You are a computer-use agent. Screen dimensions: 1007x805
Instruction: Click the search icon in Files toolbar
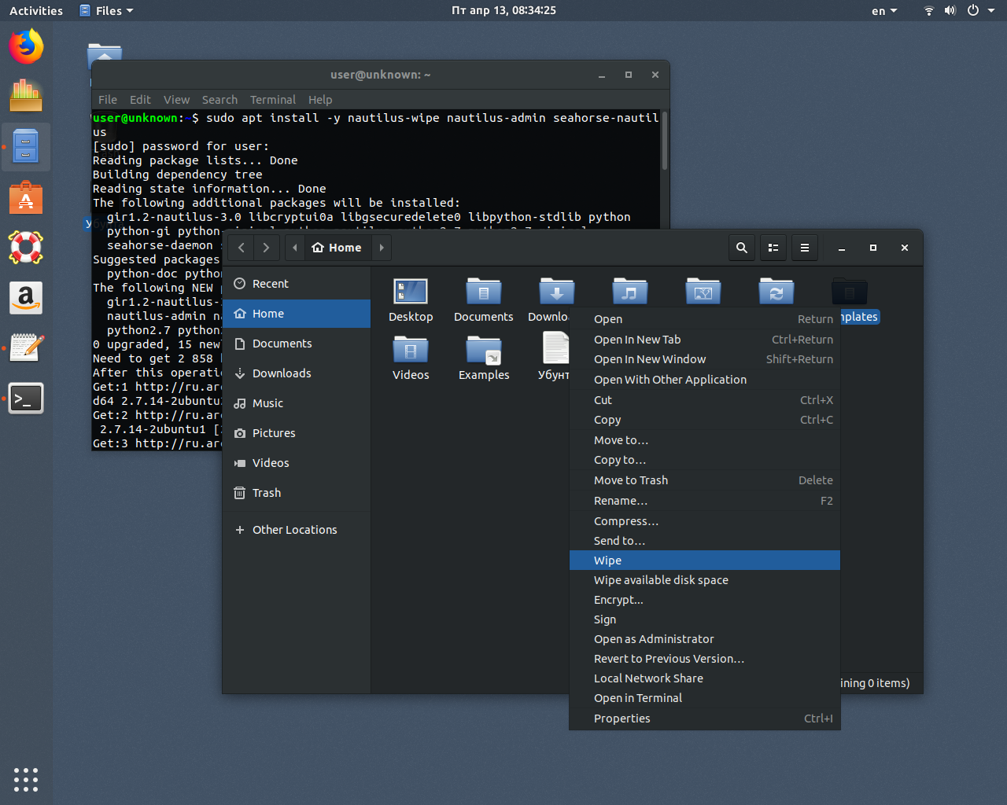(741, 248)
